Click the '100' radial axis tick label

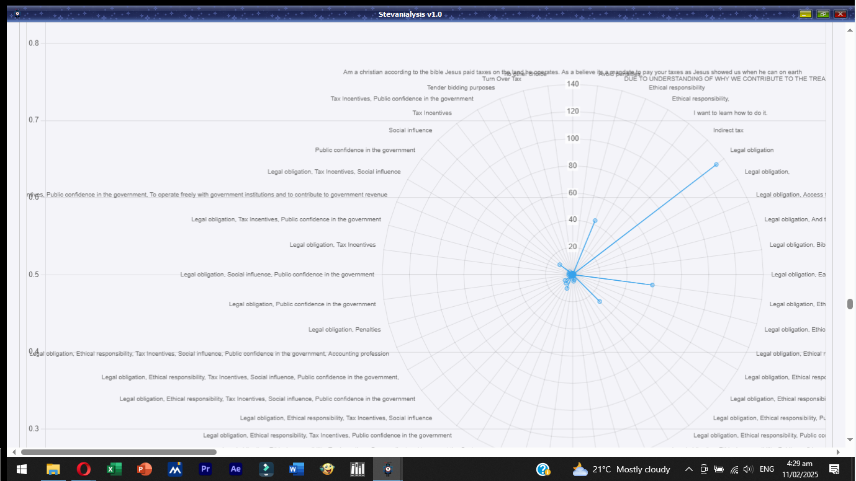pos(572,138)
